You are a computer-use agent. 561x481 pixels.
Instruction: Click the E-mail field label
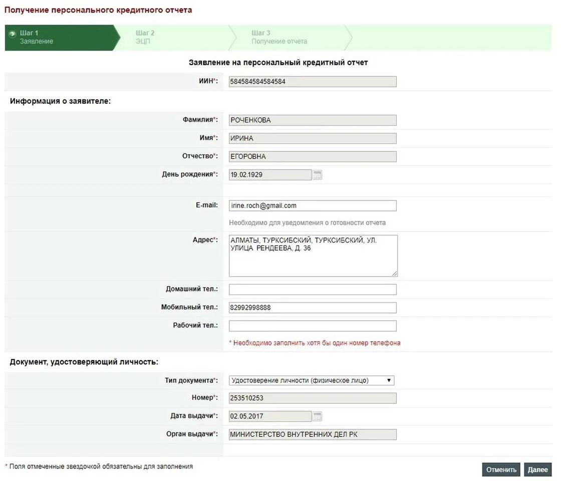(207, 205)
